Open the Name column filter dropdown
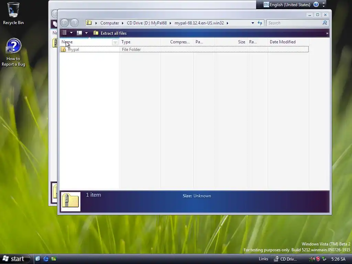Screen dimensions: 352x264 click(115, 42)
